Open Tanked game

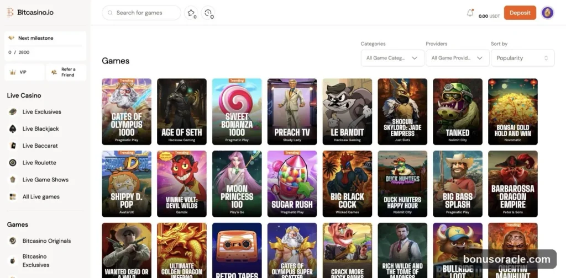[458, 111]
